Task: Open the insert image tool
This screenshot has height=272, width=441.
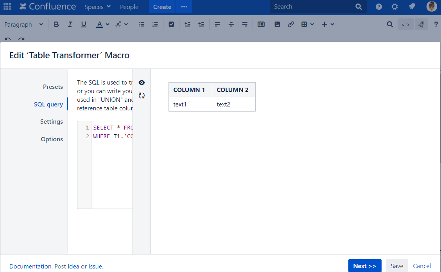Action: tap(277, 24)
